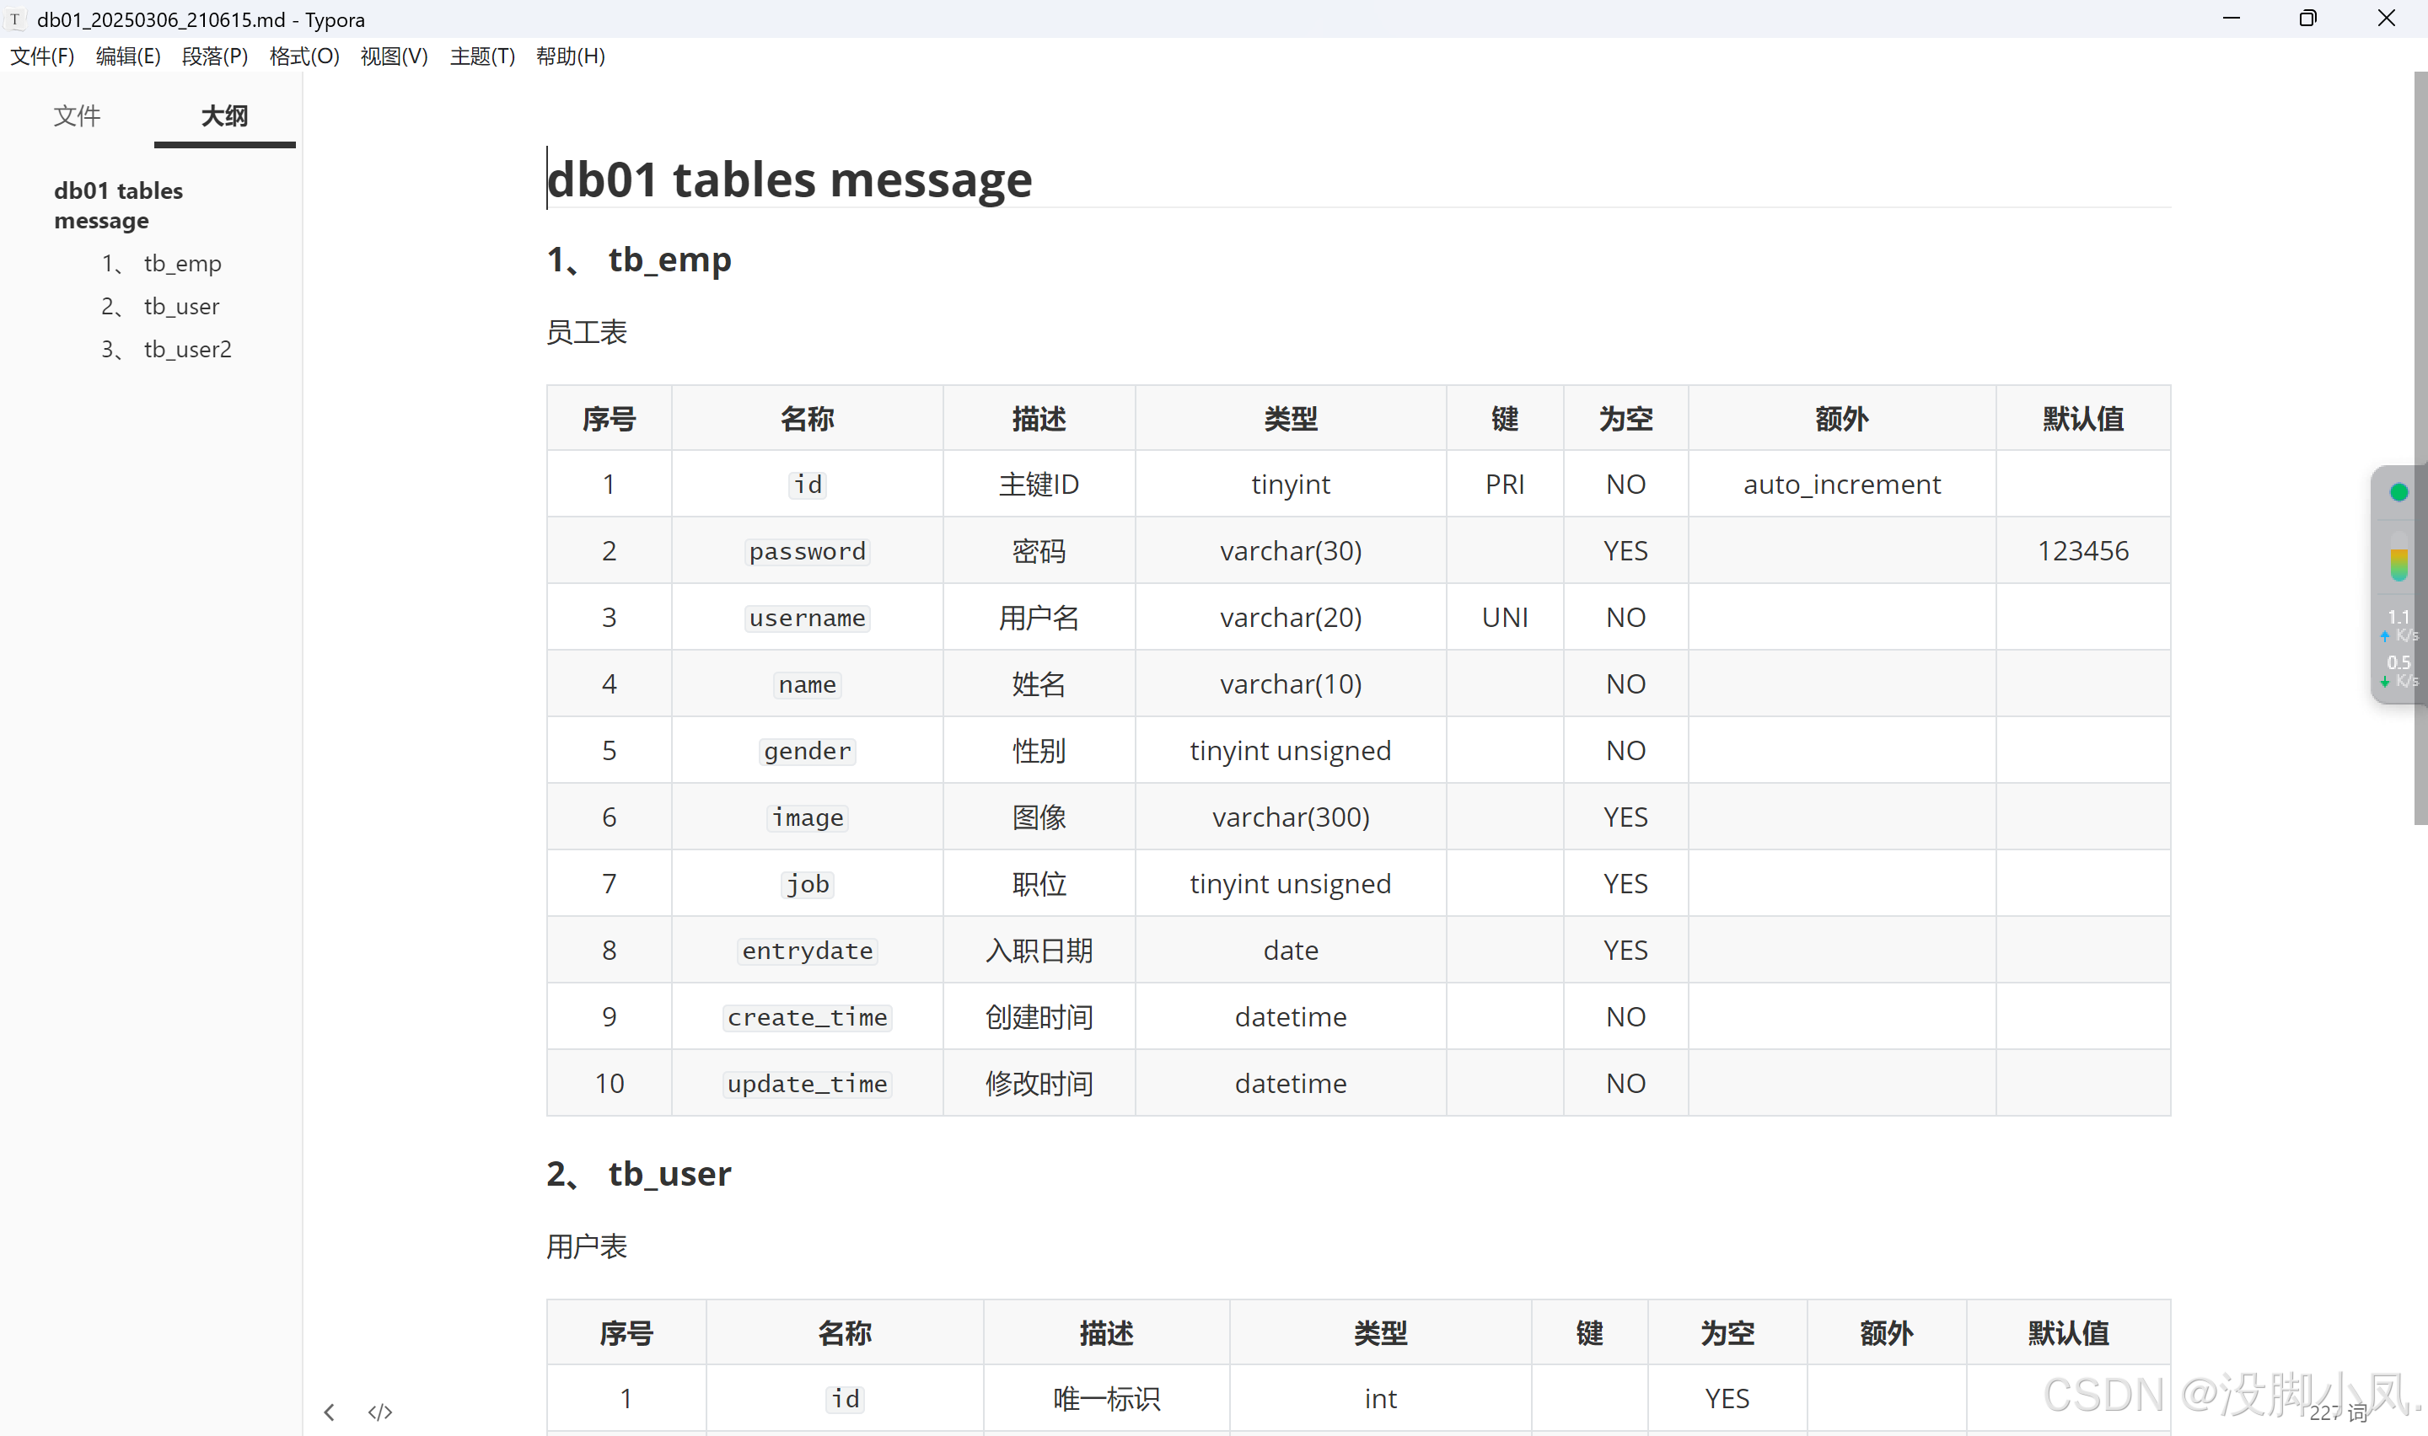This screenshot has width=2428, height=1436.
Task: Open the 段落(P) menu
Action: coord(215,56)
